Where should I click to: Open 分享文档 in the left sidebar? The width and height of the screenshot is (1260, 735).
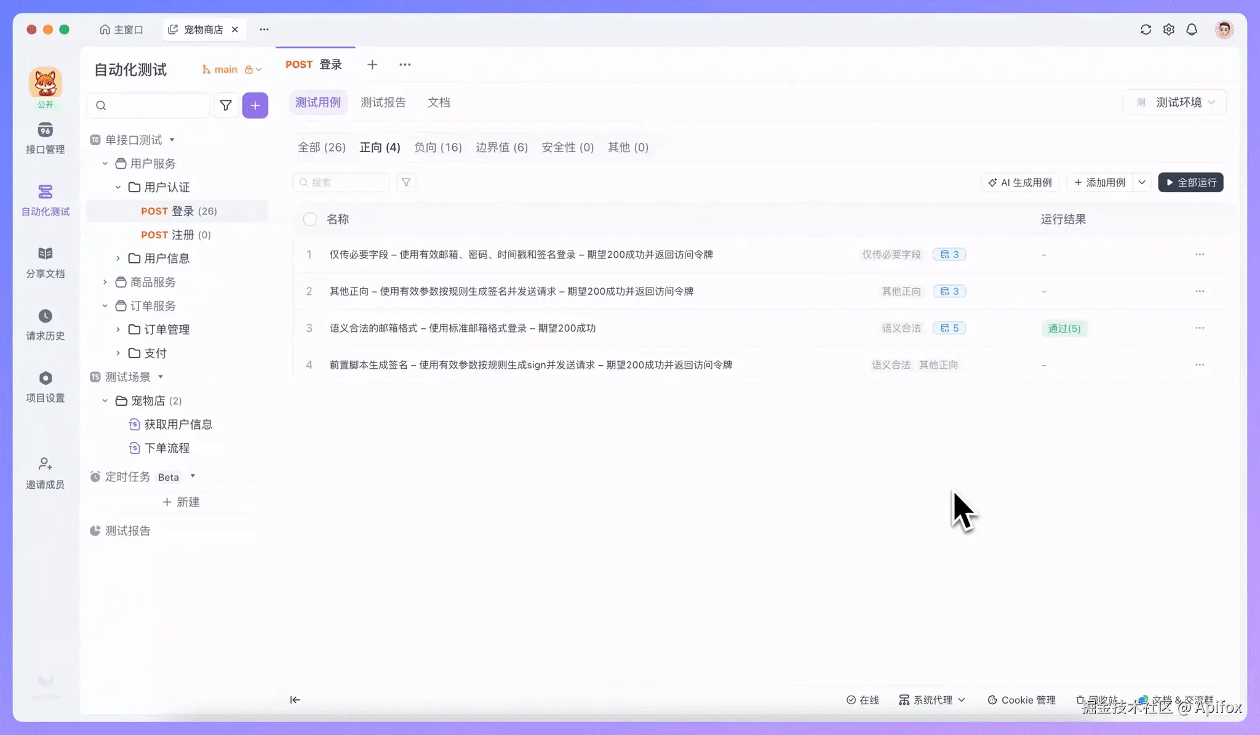point(45,262)
